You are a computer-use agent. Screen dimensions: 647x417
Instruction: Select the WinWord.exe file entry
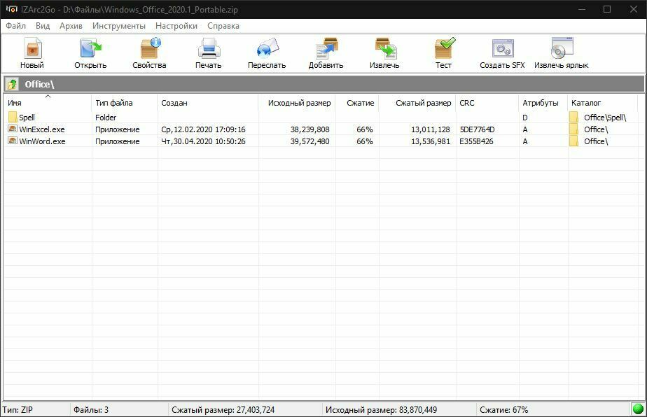pos(42,141)
